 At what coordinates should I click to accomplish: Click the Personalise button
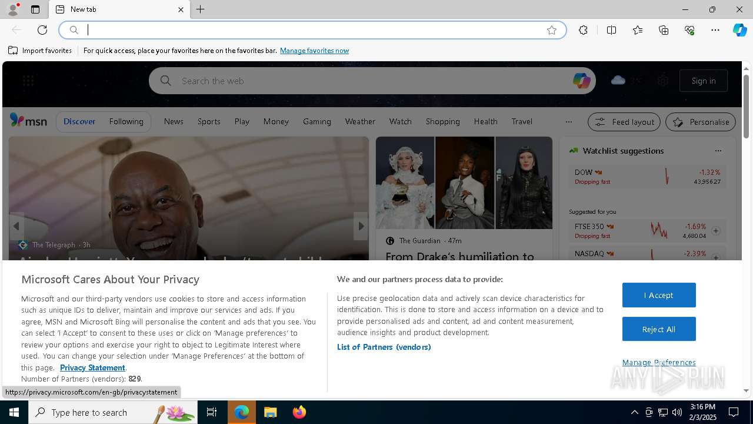701,122
